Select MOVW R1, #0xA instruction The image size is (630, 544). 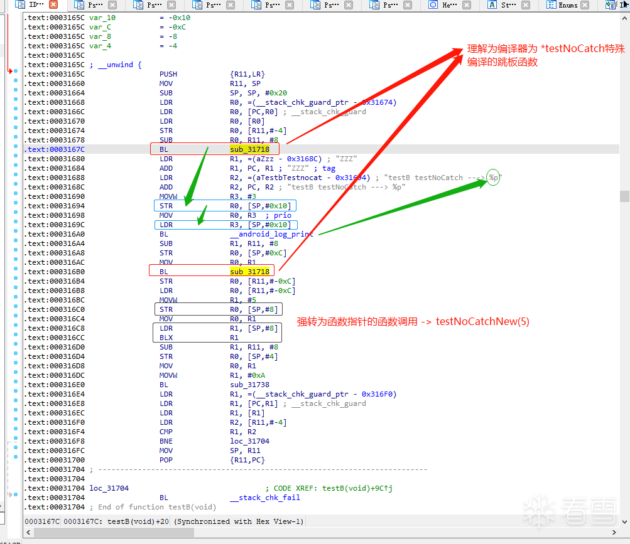[x=212, y=375]
